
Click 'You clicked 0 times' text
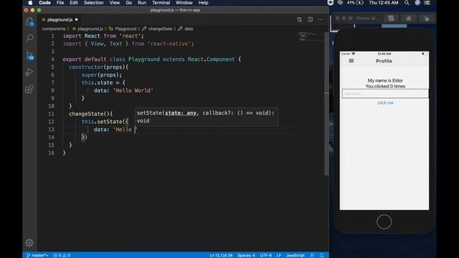click(x=385, y=86)
